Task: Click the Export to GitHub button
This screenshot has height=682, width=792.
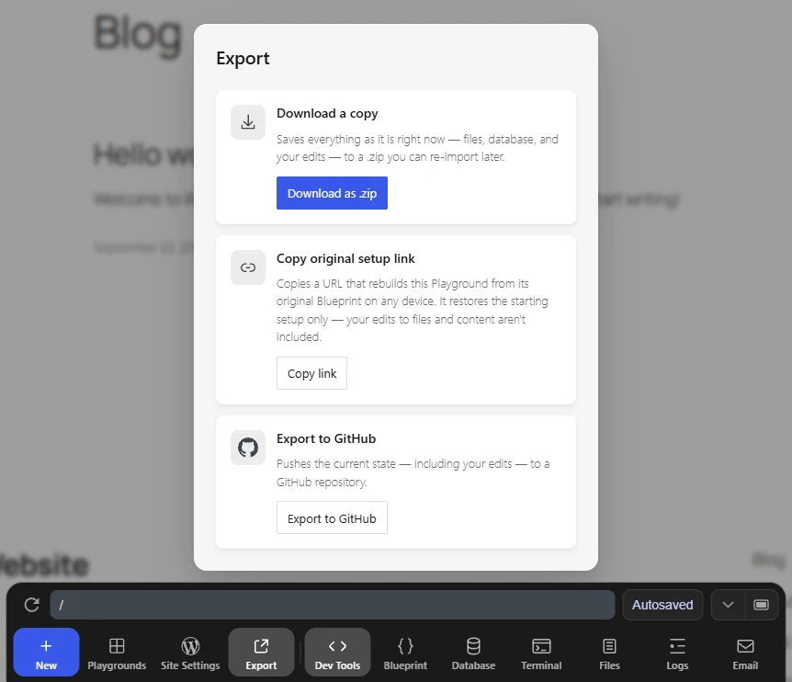Action: click(x=332, y=517)
